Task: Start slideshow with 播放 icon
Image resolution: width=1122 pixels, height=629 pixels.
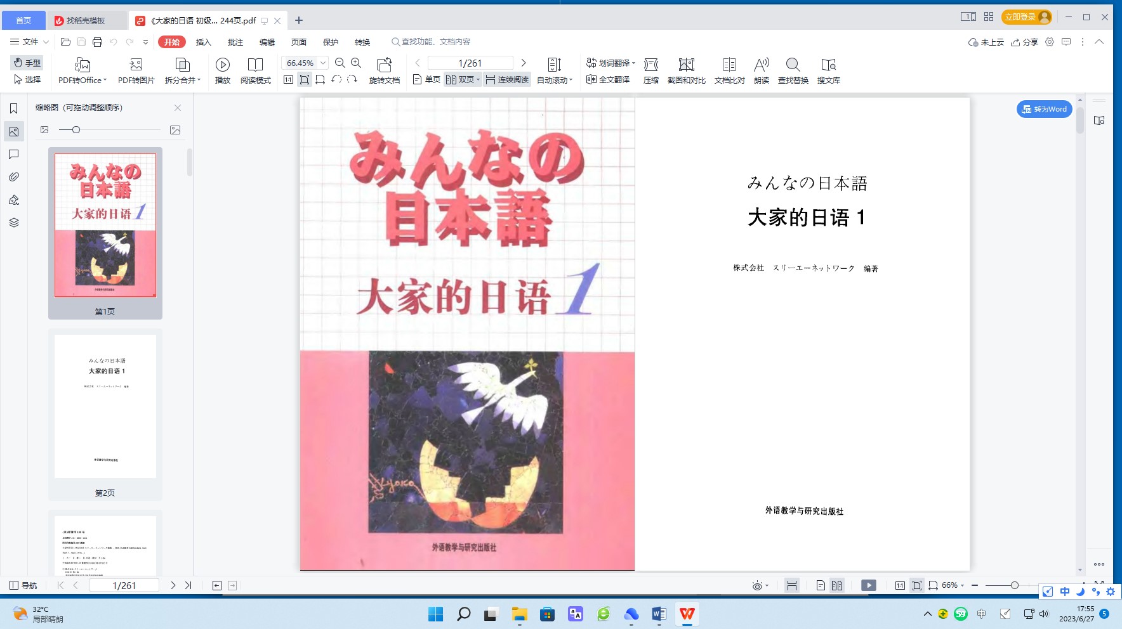Action: [x=222, y=65]
